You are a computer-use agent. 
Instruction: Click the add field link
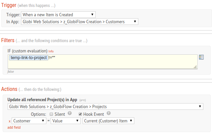14,127
